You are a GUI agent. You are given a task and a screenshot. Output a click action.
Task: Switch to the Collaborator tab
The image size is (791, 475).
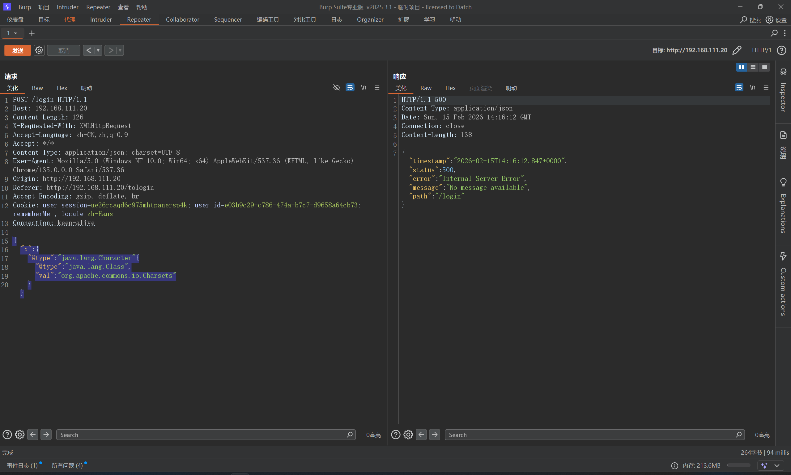182,19
